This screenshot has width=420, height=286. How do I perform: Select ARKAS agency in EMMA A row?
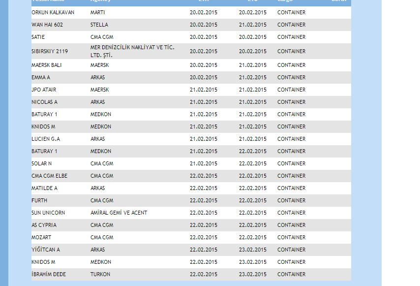coord(97,78)
